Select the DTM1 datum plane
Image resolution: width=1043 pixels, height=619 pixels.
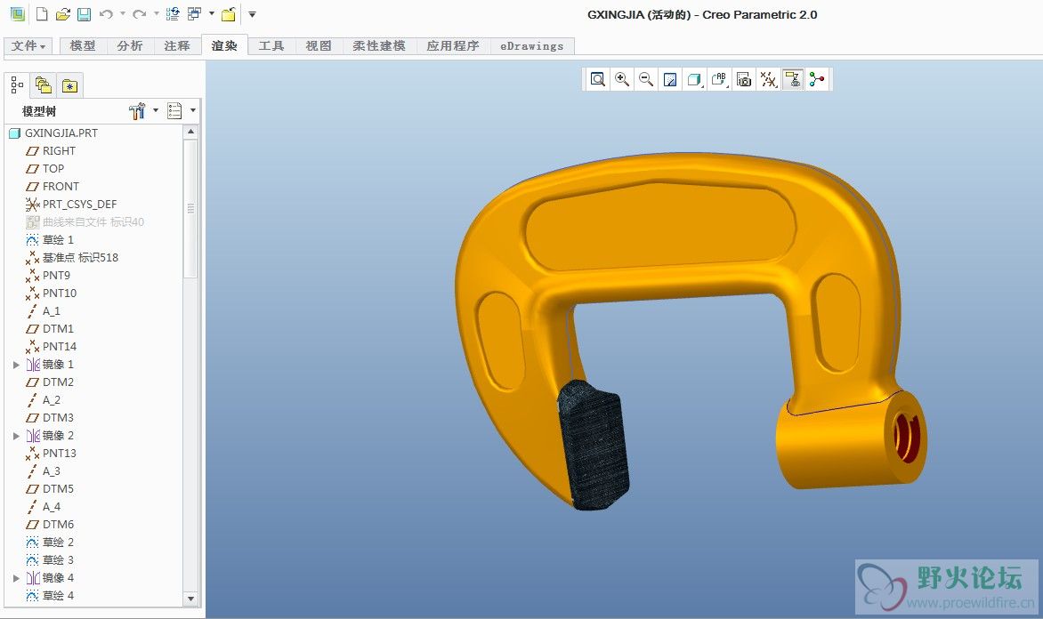tap(50, 328)
